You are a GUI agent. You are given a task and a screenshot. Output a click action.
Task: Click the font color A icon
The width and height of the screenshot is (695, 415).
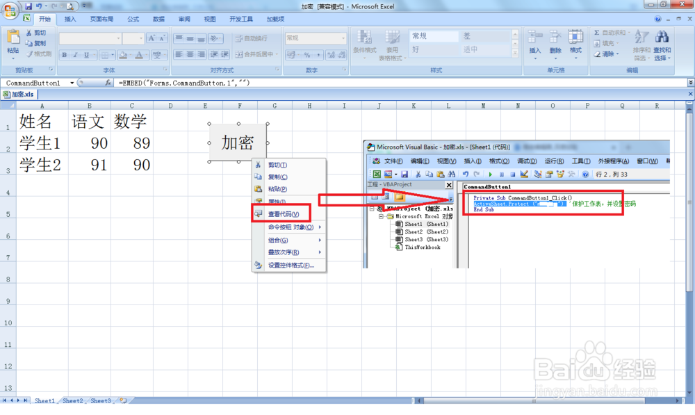click(139, 55)
